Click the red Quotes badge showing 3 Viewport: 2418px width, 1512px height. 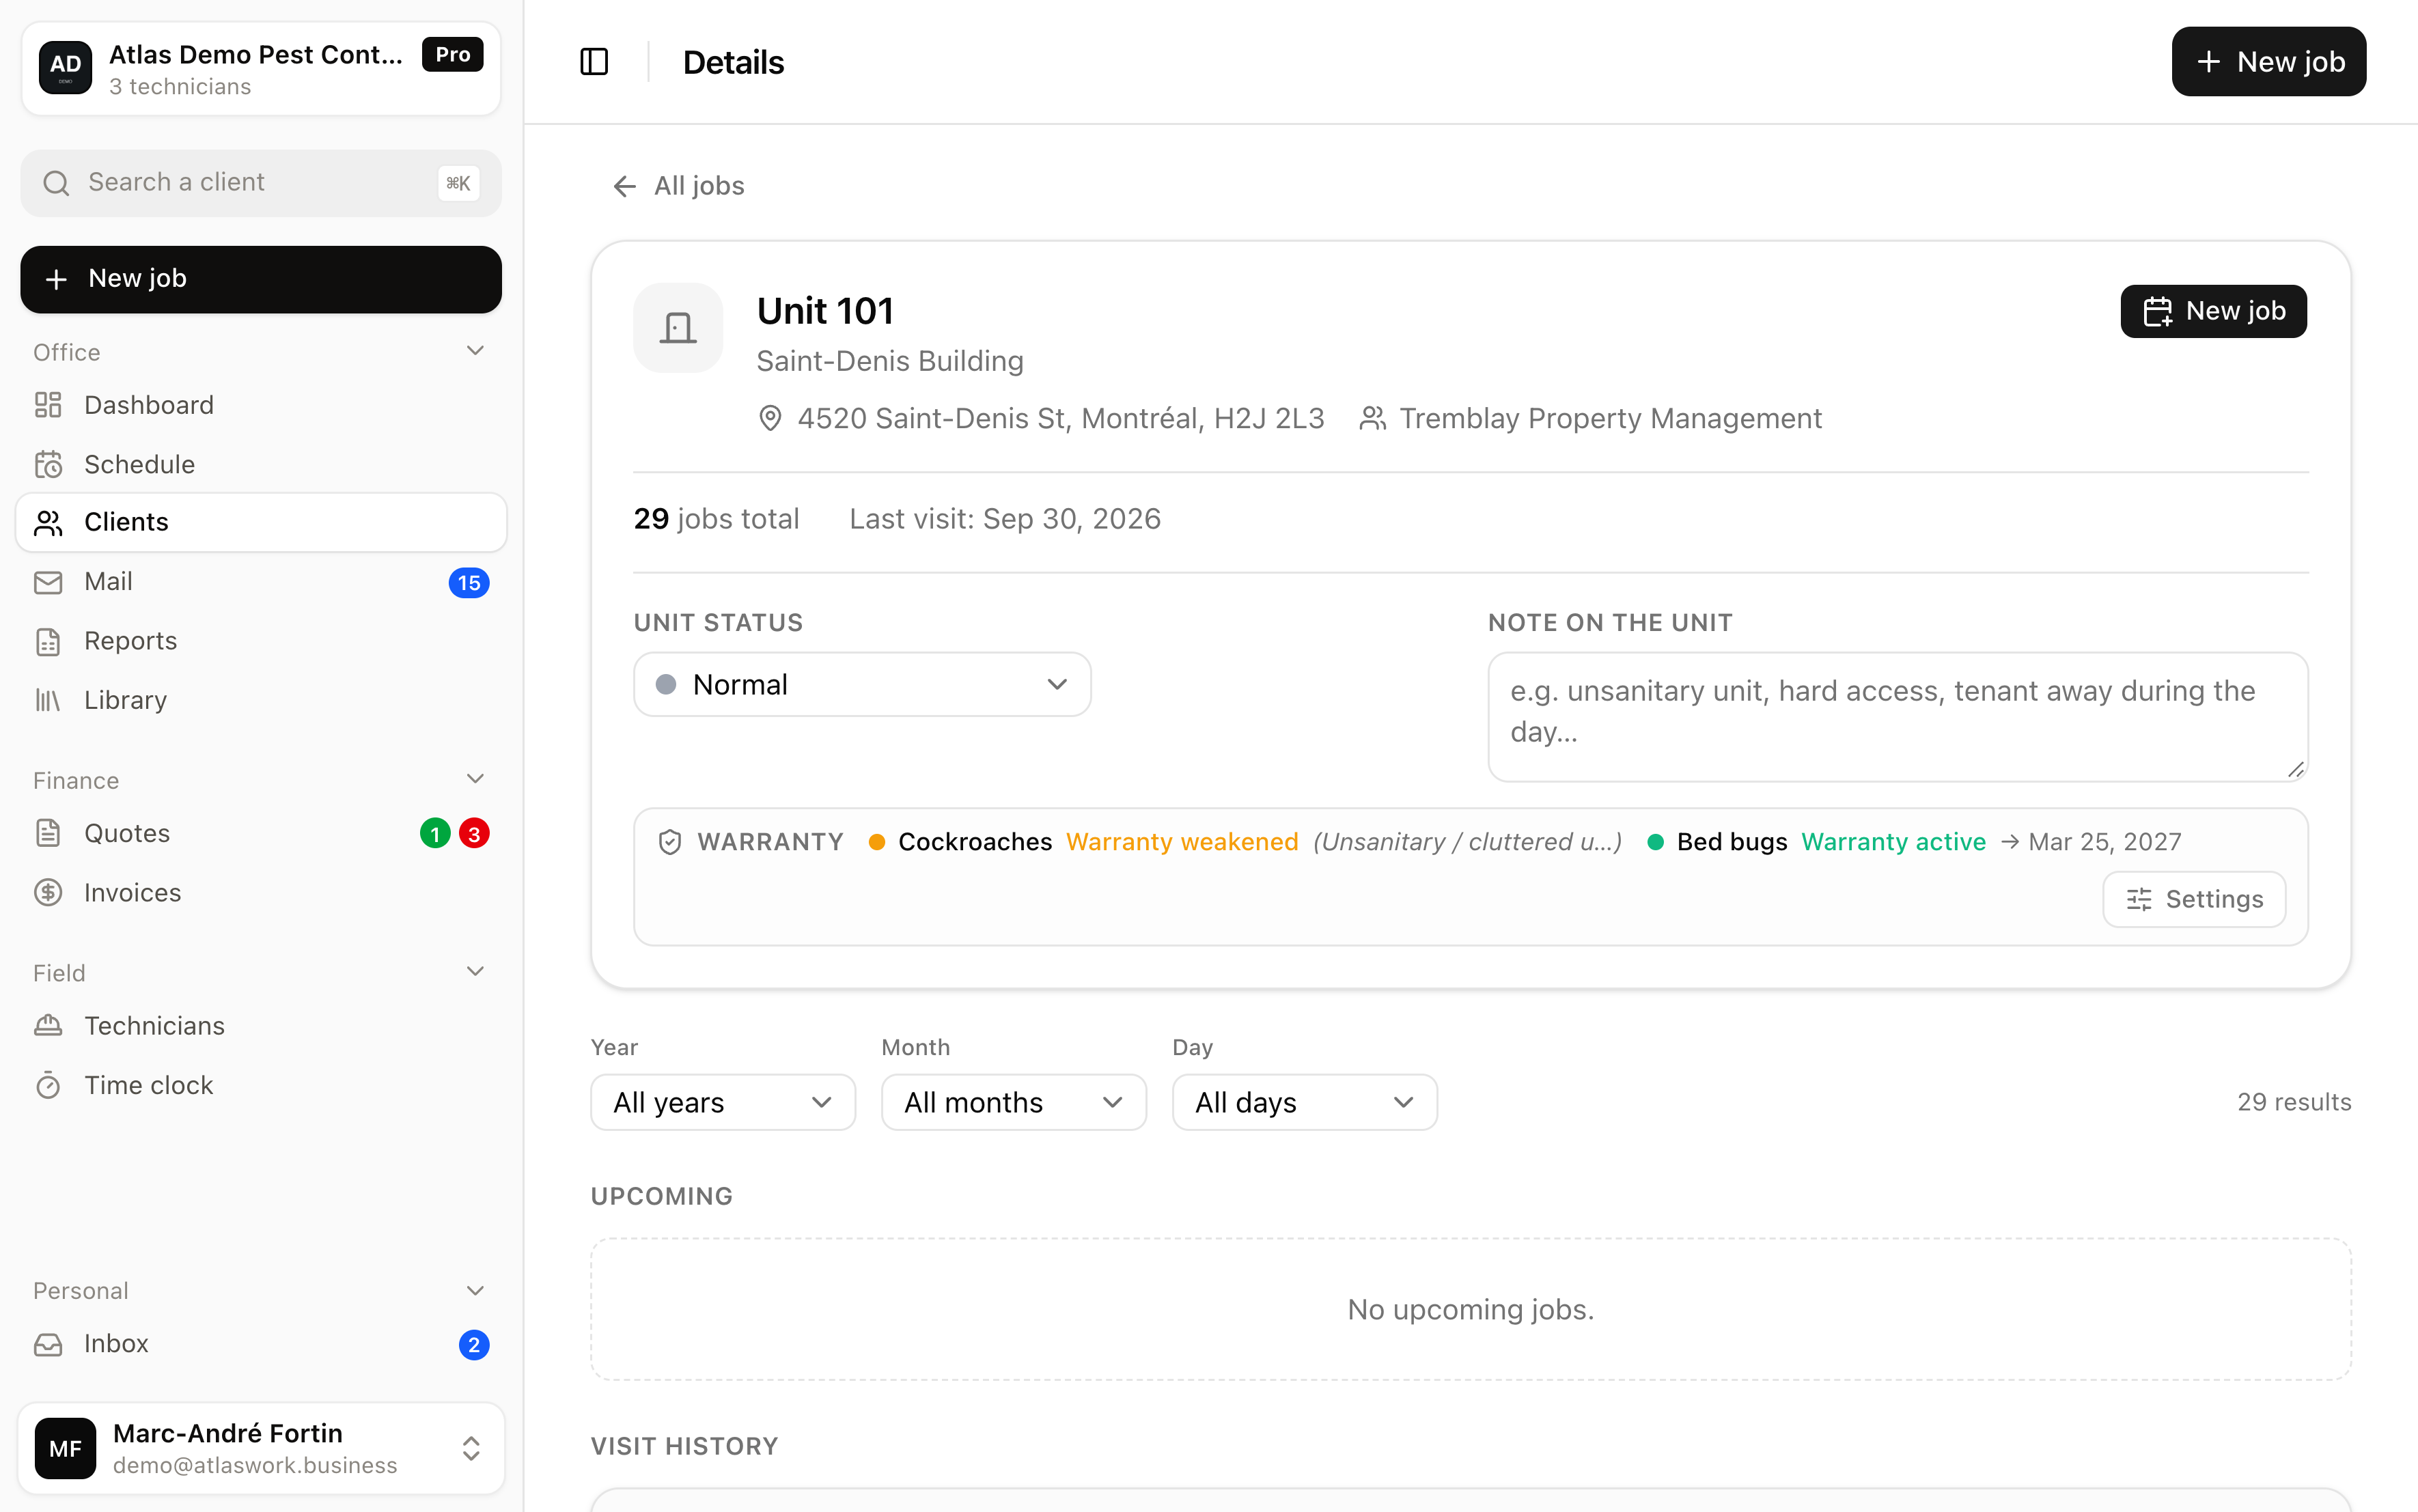pyautogui.click(x=474, y=833)
